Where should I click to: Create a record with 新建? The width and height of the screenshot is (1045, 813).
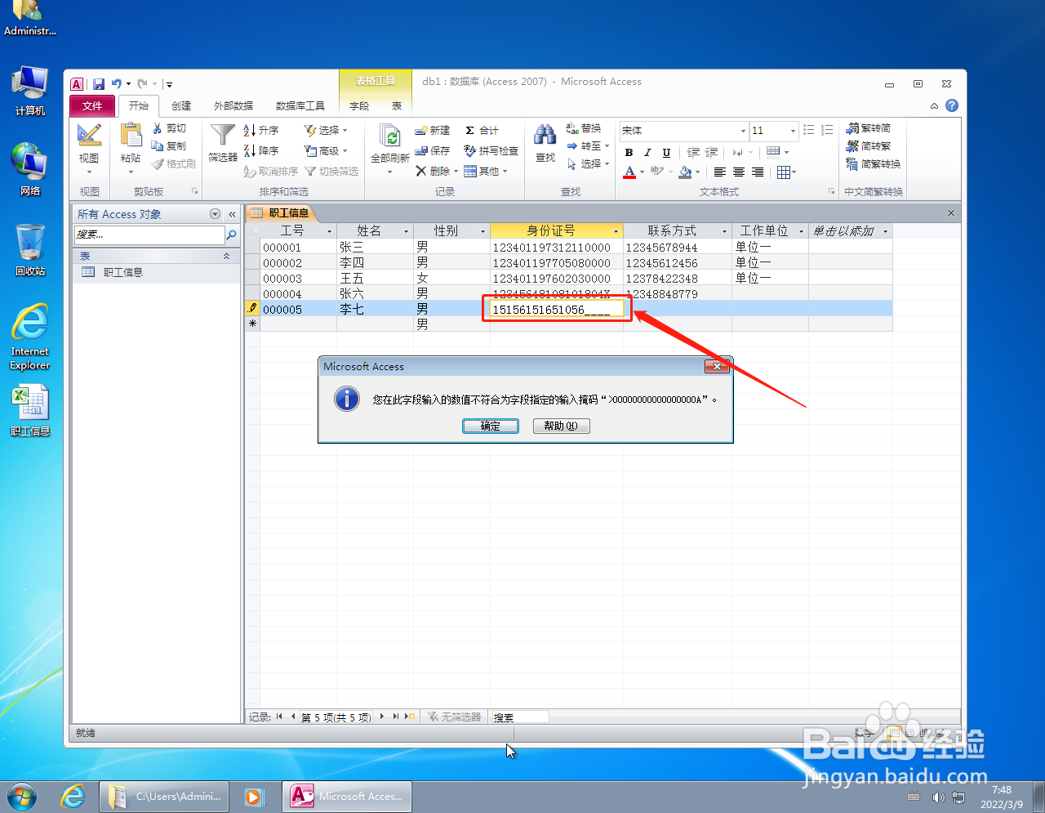(x=433, y=130)
